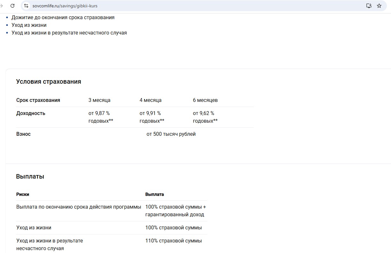Open site information icon beside the URL

[x=26, y=6]
